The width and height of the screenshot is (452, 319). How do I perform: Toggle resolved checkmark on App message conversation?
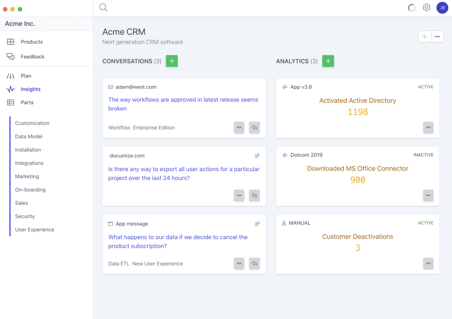257,224
